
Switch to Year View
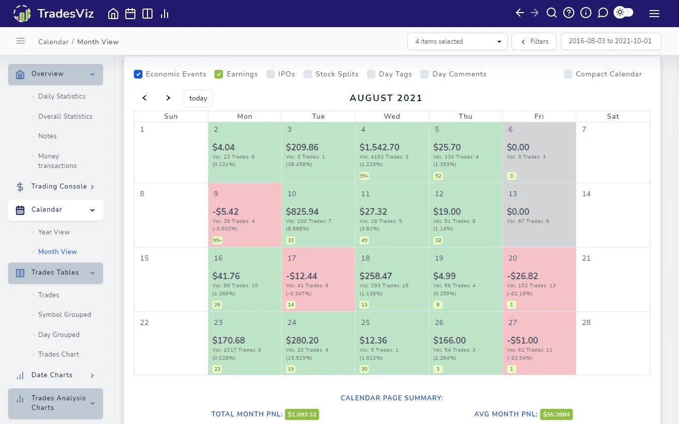(54, 232)
